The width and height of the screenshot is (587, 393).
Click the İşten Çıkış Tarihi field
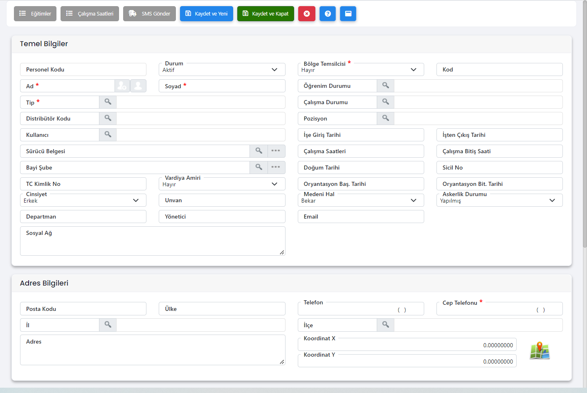[499, 135]
